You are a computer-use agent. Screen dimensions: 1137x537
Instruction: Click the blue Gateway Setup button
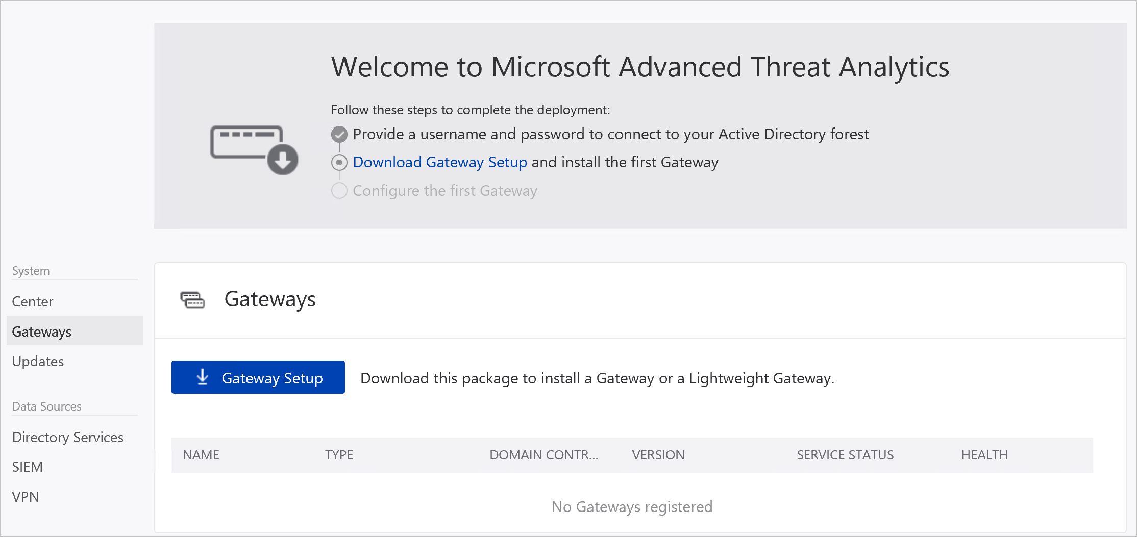pos(258,377)
